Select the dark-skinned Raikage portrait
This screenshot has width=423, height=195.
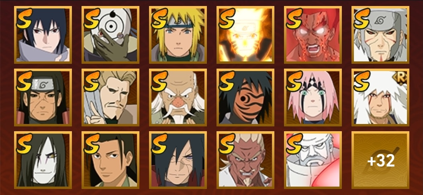pyautogui.click(x=245, y=160)
